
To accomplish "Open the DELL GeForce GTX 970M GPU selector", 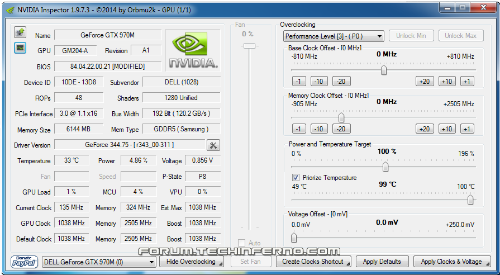I will tap(99, 262).
